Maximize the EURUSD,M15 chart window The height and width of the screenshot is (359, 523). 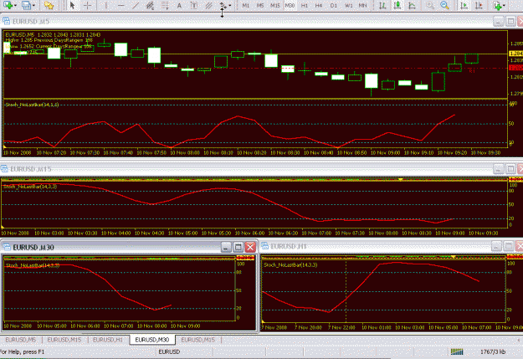pos(510,169)
